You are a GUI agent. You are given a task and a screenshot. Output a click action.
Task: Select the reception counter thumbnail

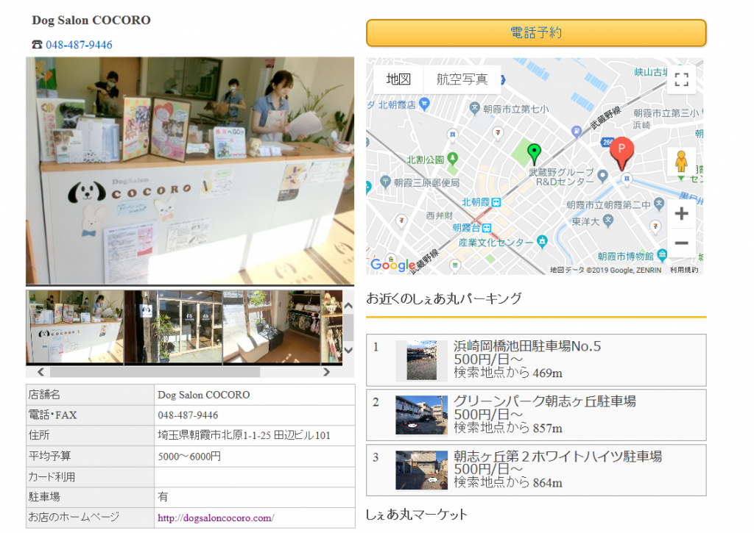point(75,326)
